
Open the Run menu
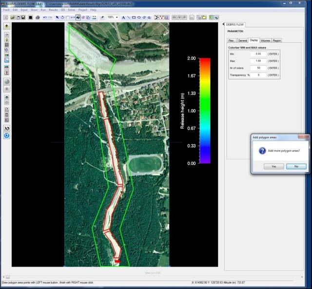tap(43, 10)
